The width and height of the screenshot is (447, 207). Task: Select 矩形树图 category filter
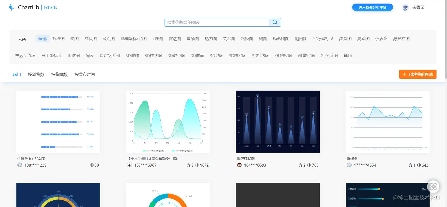pos(281,39)
